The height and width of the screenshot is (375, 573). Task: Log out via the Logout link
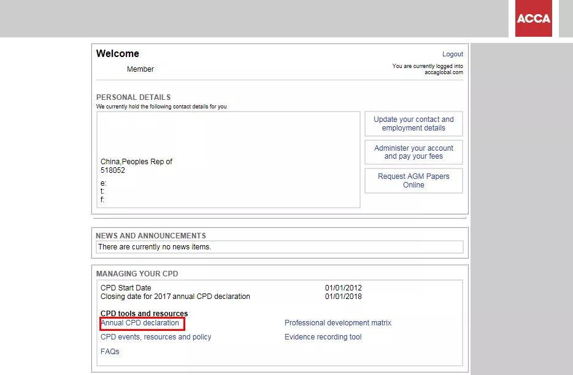click(x=452, y=54)
